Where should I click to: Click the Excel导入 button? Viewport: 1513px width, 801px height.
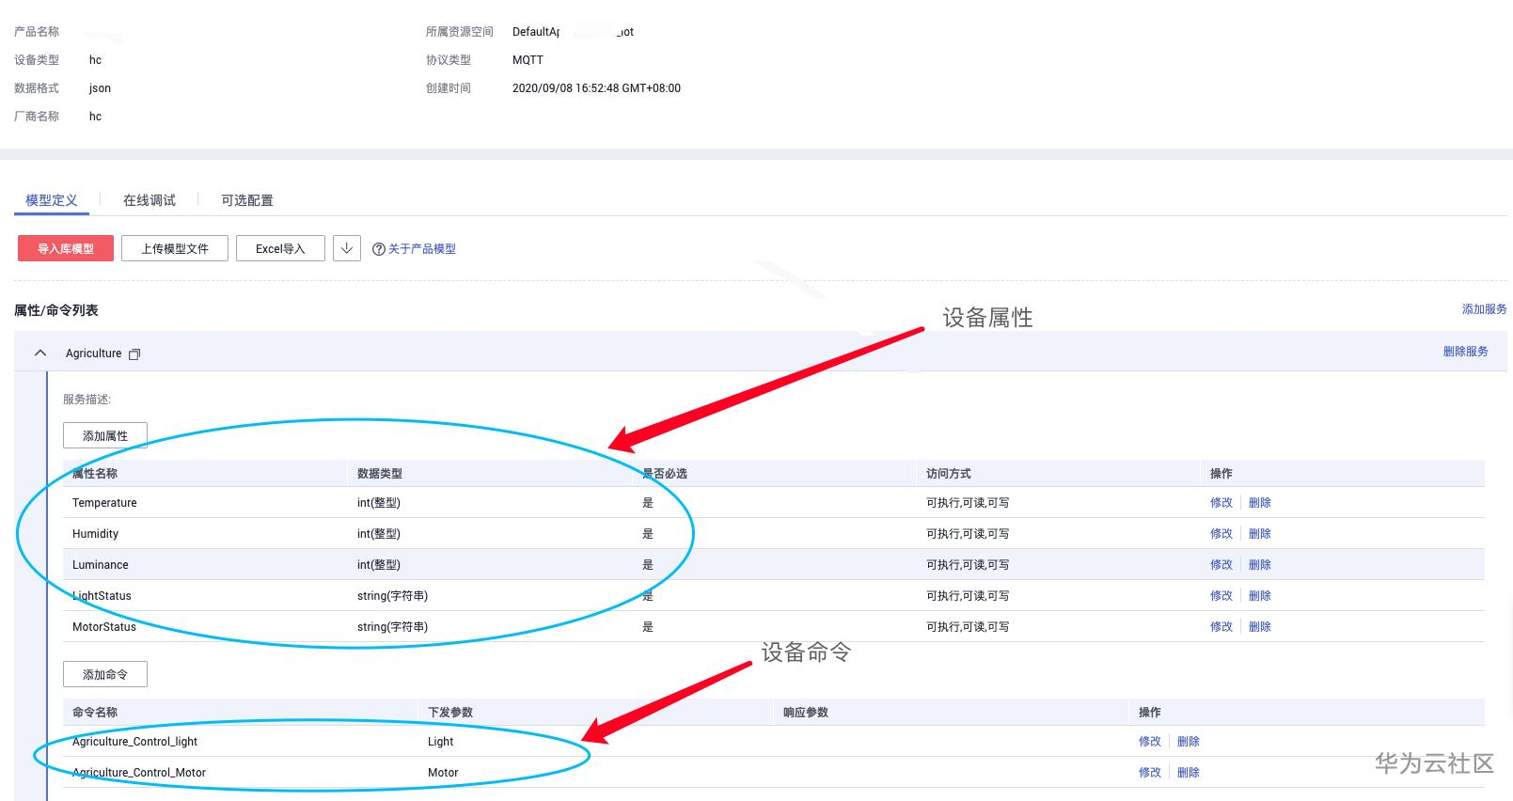point(280,248)
